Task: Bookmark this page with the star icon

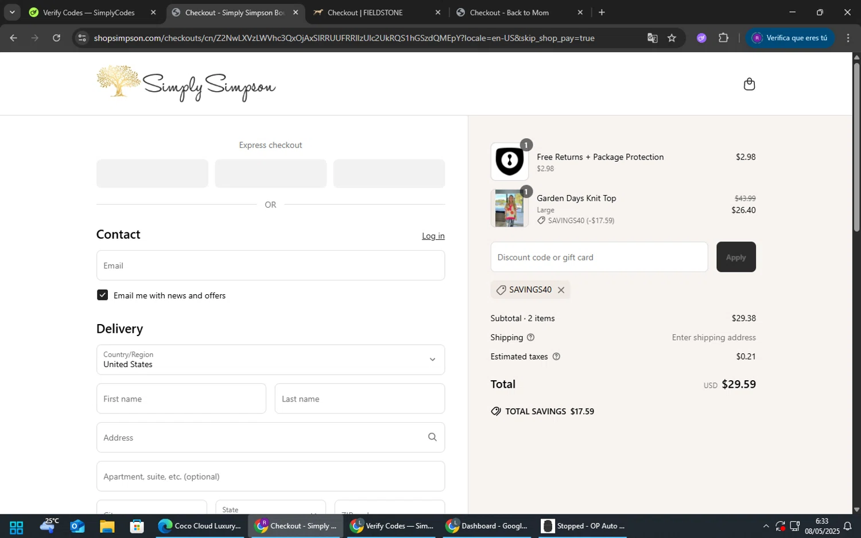Action: [x=672, y=38]
